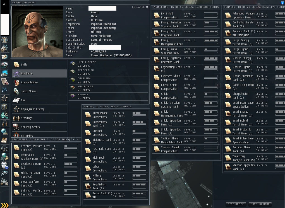
Task: Click the character portrait image
Action: tap(37, 32)
